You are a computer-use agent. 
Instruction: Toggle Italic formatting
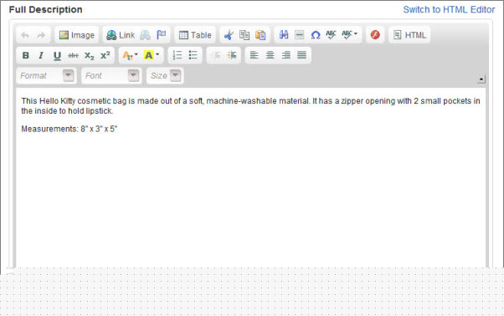point(41,55)
